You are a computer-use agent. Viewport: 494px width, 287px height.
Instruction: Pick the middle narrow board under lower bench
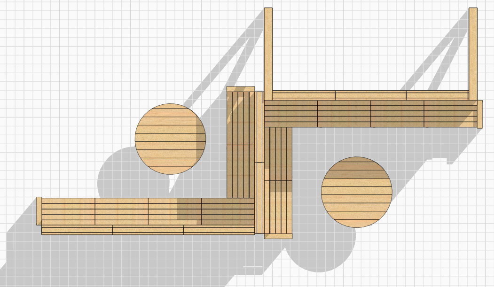click(148, 230)
